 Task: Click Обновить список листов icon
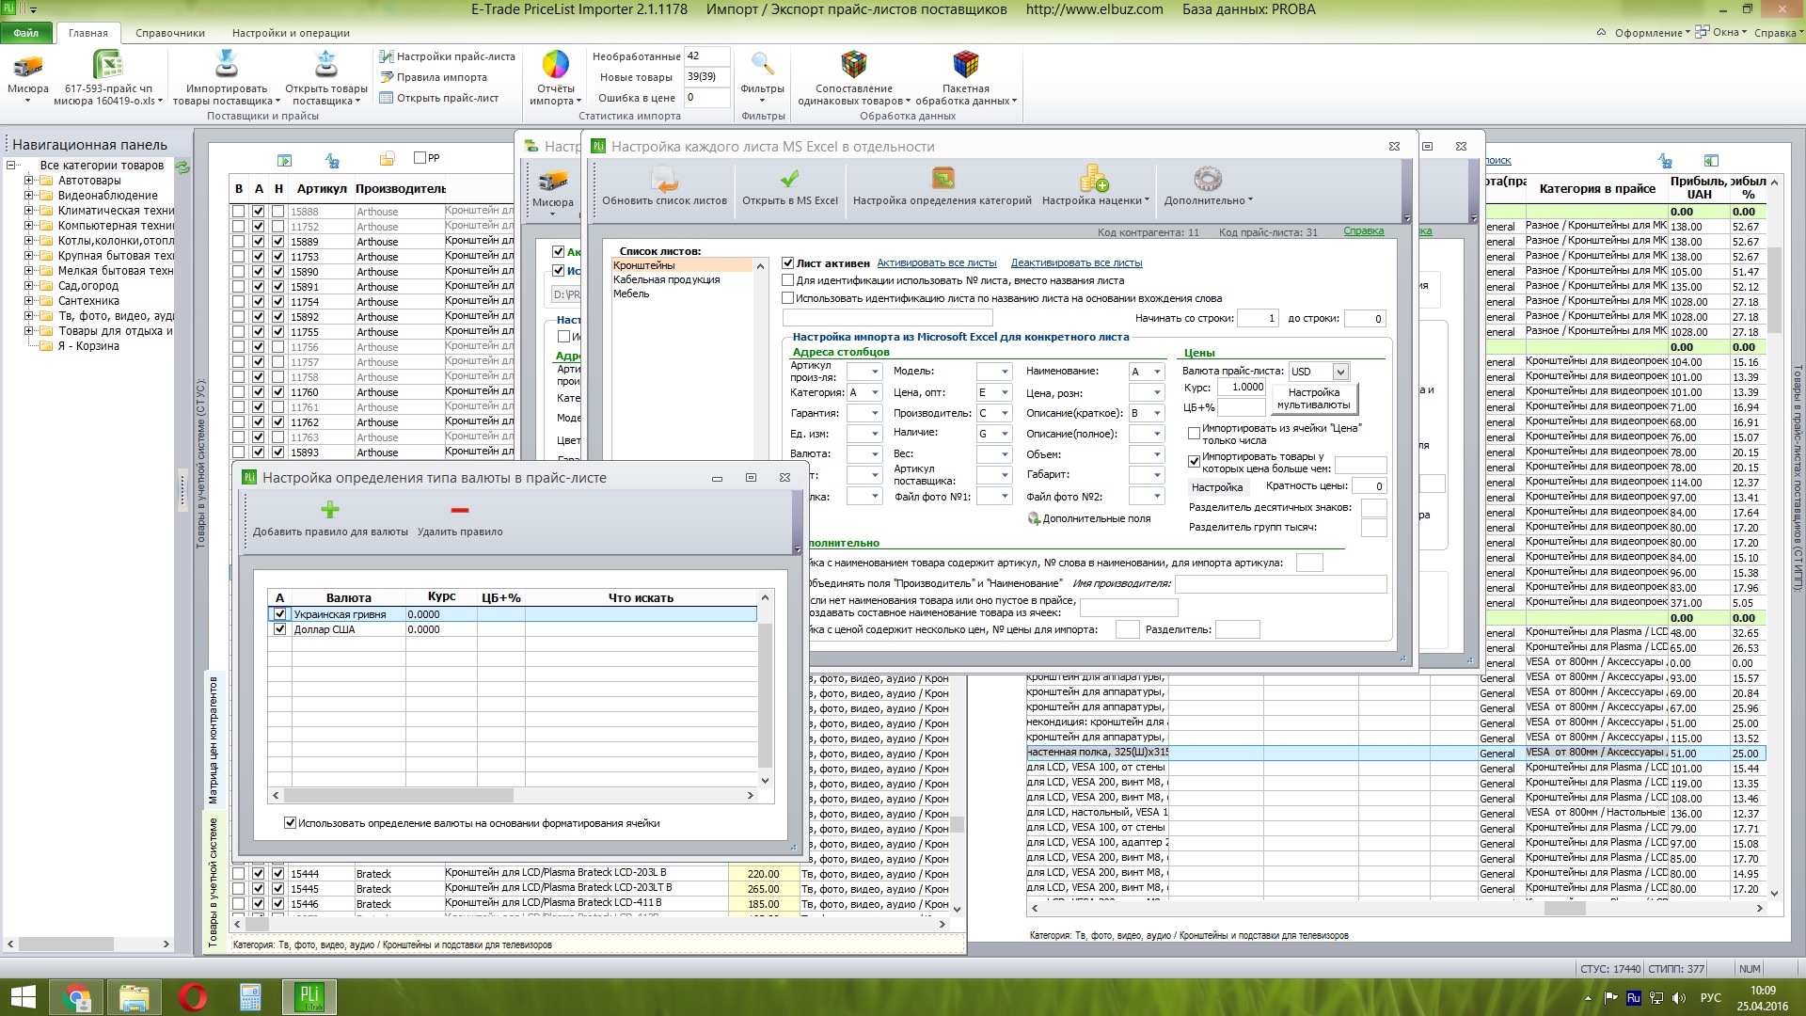click(x=664, y=179)
